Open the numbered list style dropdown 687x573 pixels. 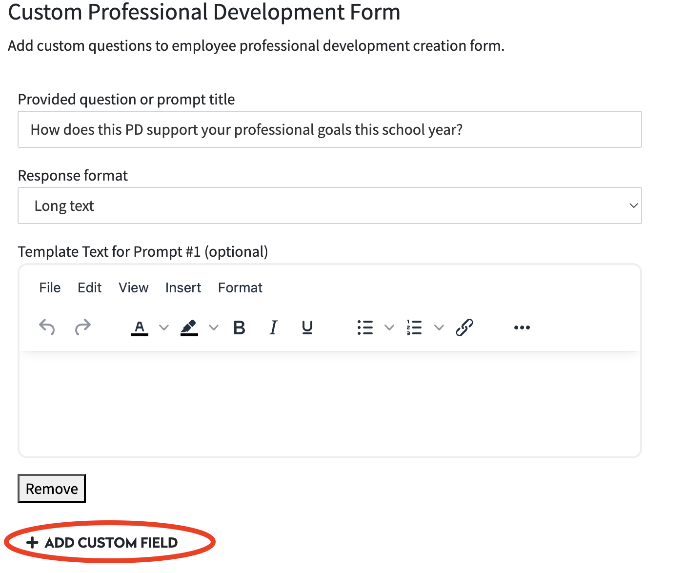click(439, 327)
